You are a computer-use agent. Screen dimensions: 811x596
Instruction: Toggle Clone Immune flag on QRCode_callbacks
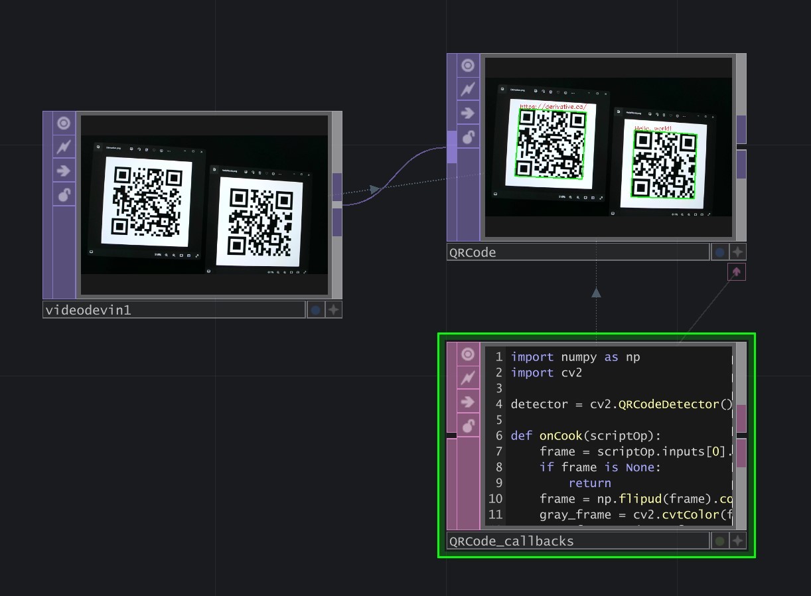[x=468, y=378]
